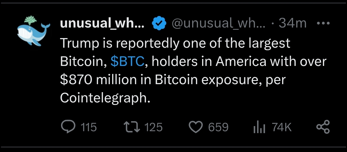Click the reply speech bubble icon
The image size is (347, 152).
tap(68, 127)
